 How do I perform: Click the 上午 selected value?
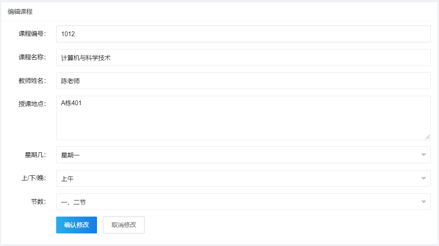(67, 179)
